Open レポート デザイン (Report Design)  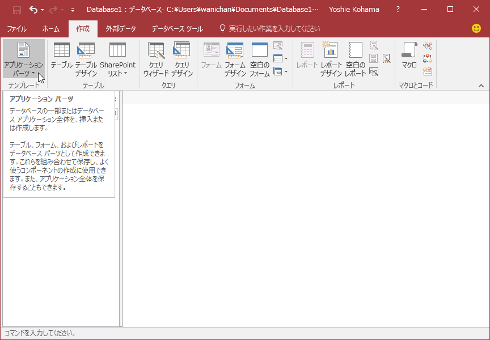pyautogui.click(x=331, y=59)
